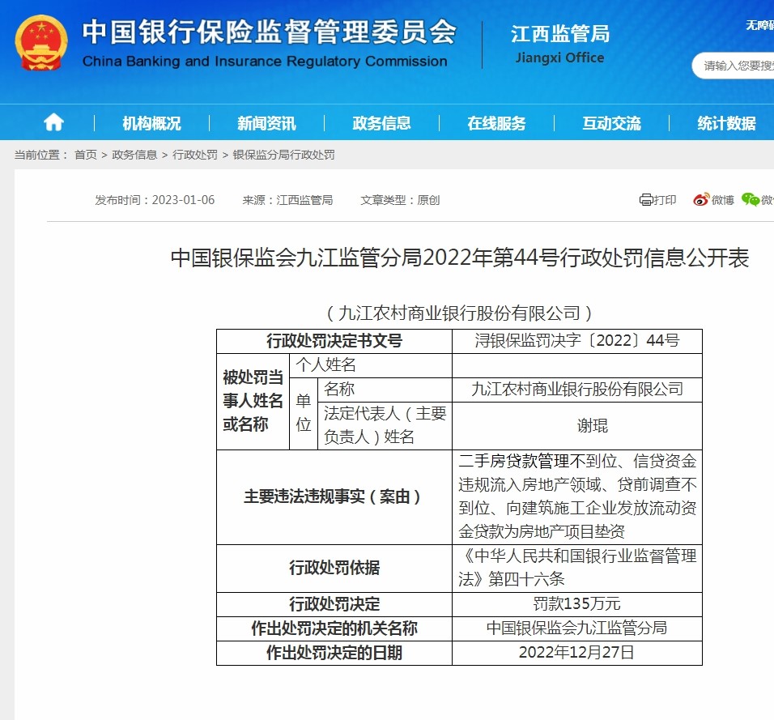Open the 机构概况 menu
The height and width of the screenshot is (720, 774).
pos(151,123)
